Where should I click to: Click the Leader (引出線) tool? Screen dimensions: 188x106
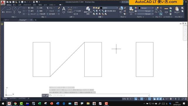pyautogui.click(x=77, y=11)
